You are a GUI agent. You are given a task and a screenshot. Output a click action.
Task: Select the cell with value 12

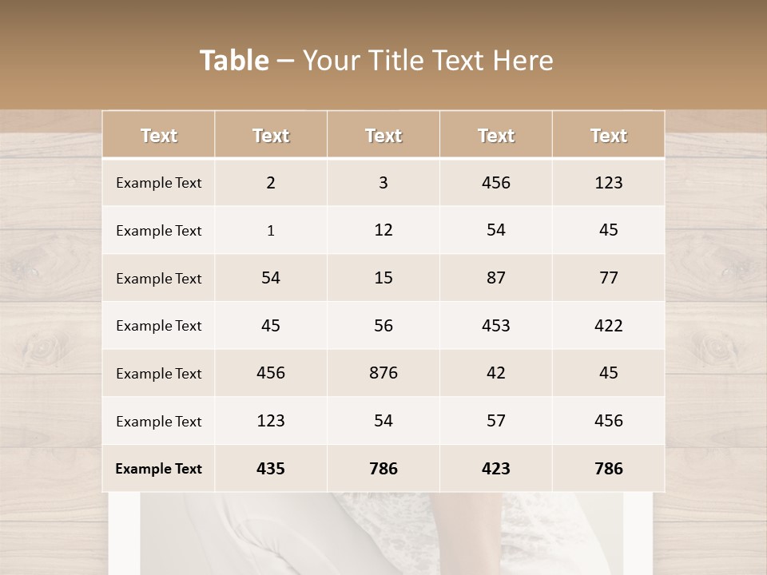383,230
